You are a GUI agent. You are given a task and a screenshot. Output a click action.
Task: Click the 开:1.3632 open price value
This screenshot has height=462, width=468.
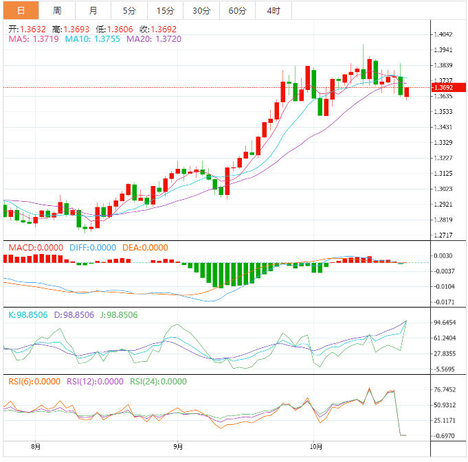tap(27, 30)
